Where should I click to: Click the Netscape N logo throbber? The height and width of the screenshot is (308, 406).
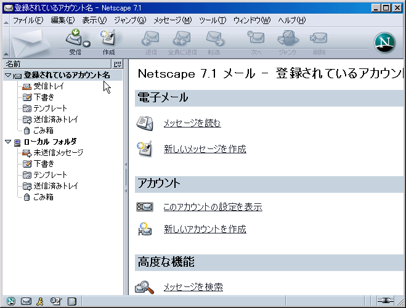384,43
